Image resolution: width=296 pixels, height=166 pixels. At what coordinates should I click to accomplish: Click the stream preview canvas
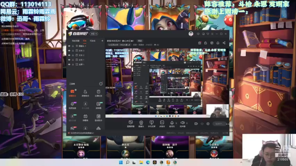[167, 83]
